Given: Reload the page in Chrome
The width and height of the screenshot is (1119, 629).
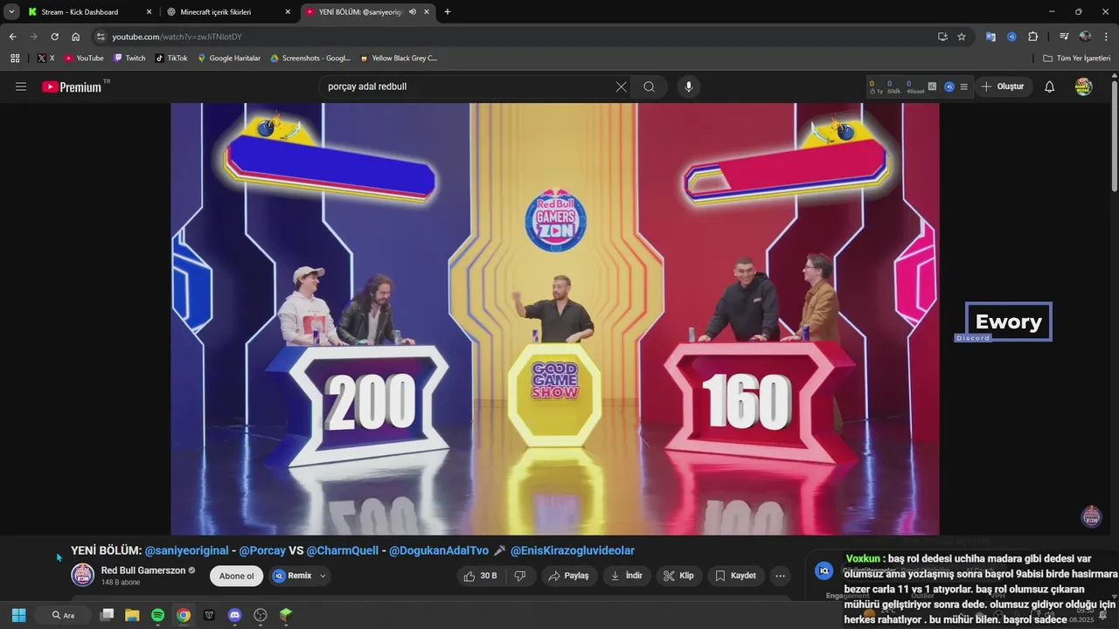Looking at the screenshot, I should pyautogui.click(x=54, y=37).
